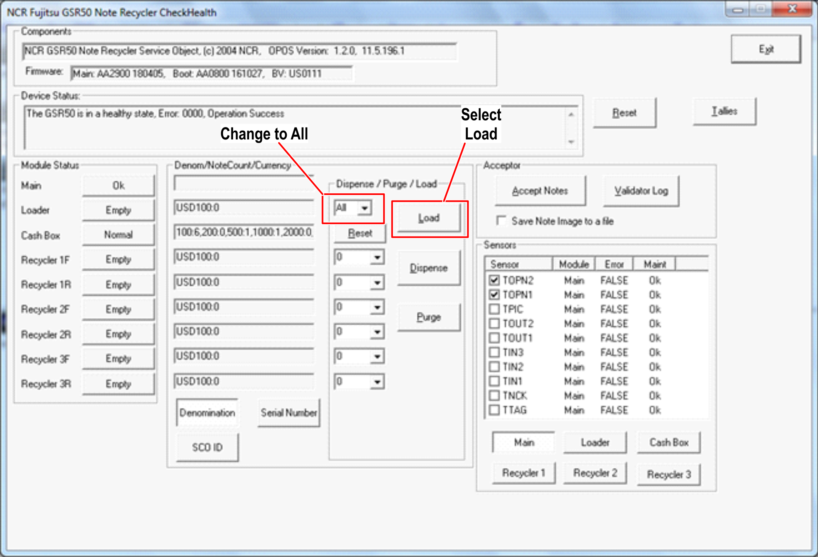818x557 pixels.
Task: Check the TTAG sensor checkbox
Action: [495, 410]
